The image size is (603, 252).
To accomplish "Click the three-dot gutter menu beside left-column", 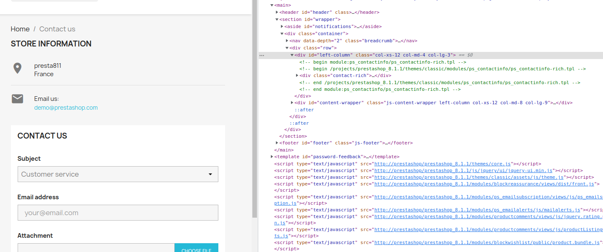I will (262, 55).
